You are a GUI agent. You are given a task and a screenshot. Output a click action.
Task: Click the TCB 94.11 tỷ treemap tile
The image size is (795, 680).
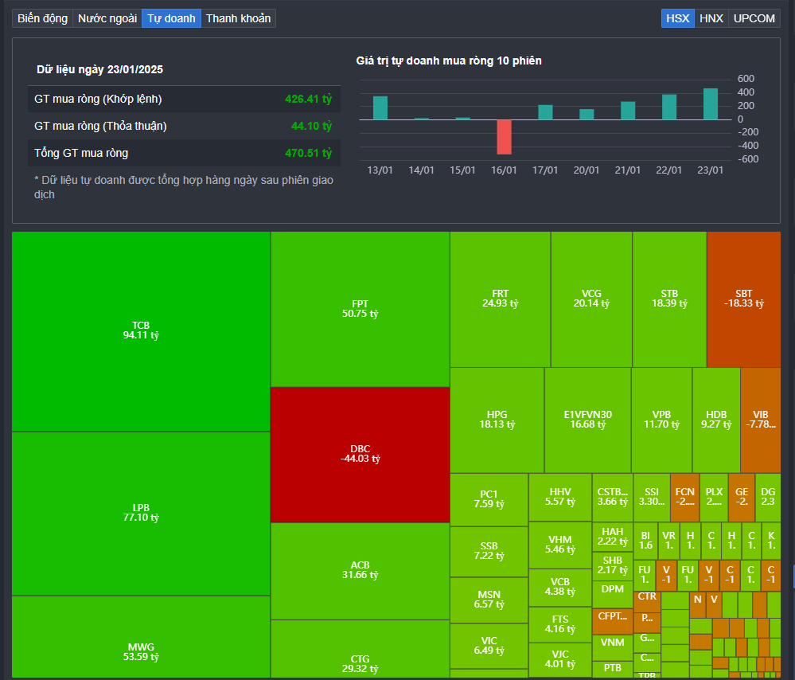141,331
